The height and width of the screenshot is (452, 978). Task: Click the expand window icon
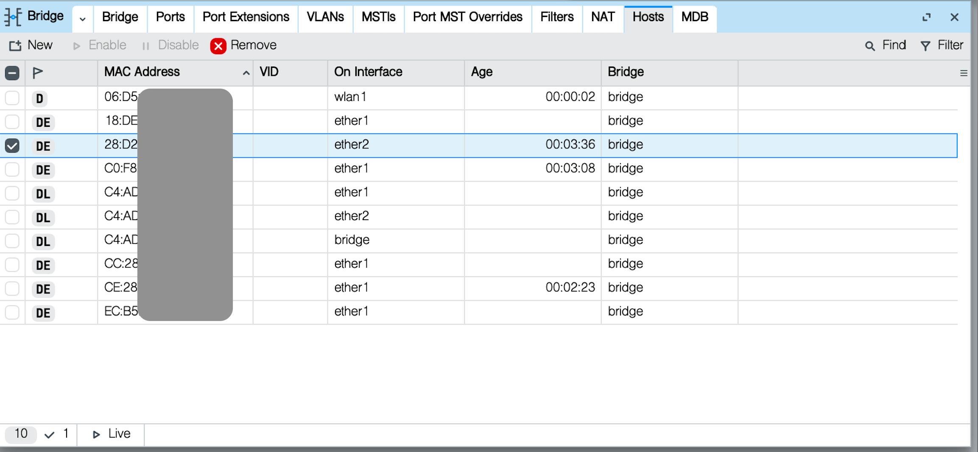coord(927,17)
